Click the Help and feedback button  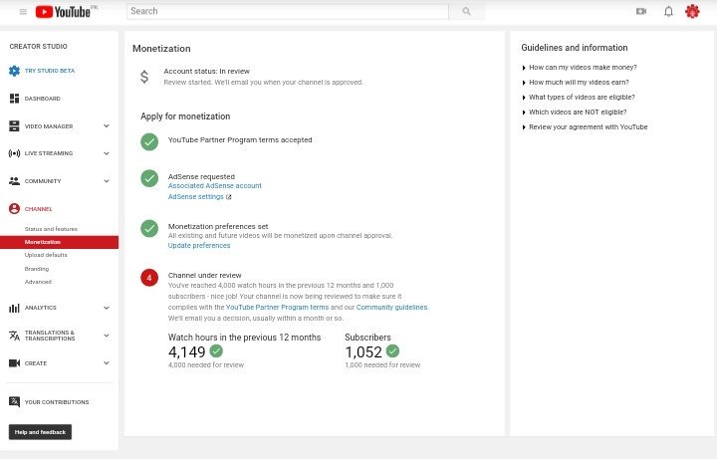[x=40, y=432]
